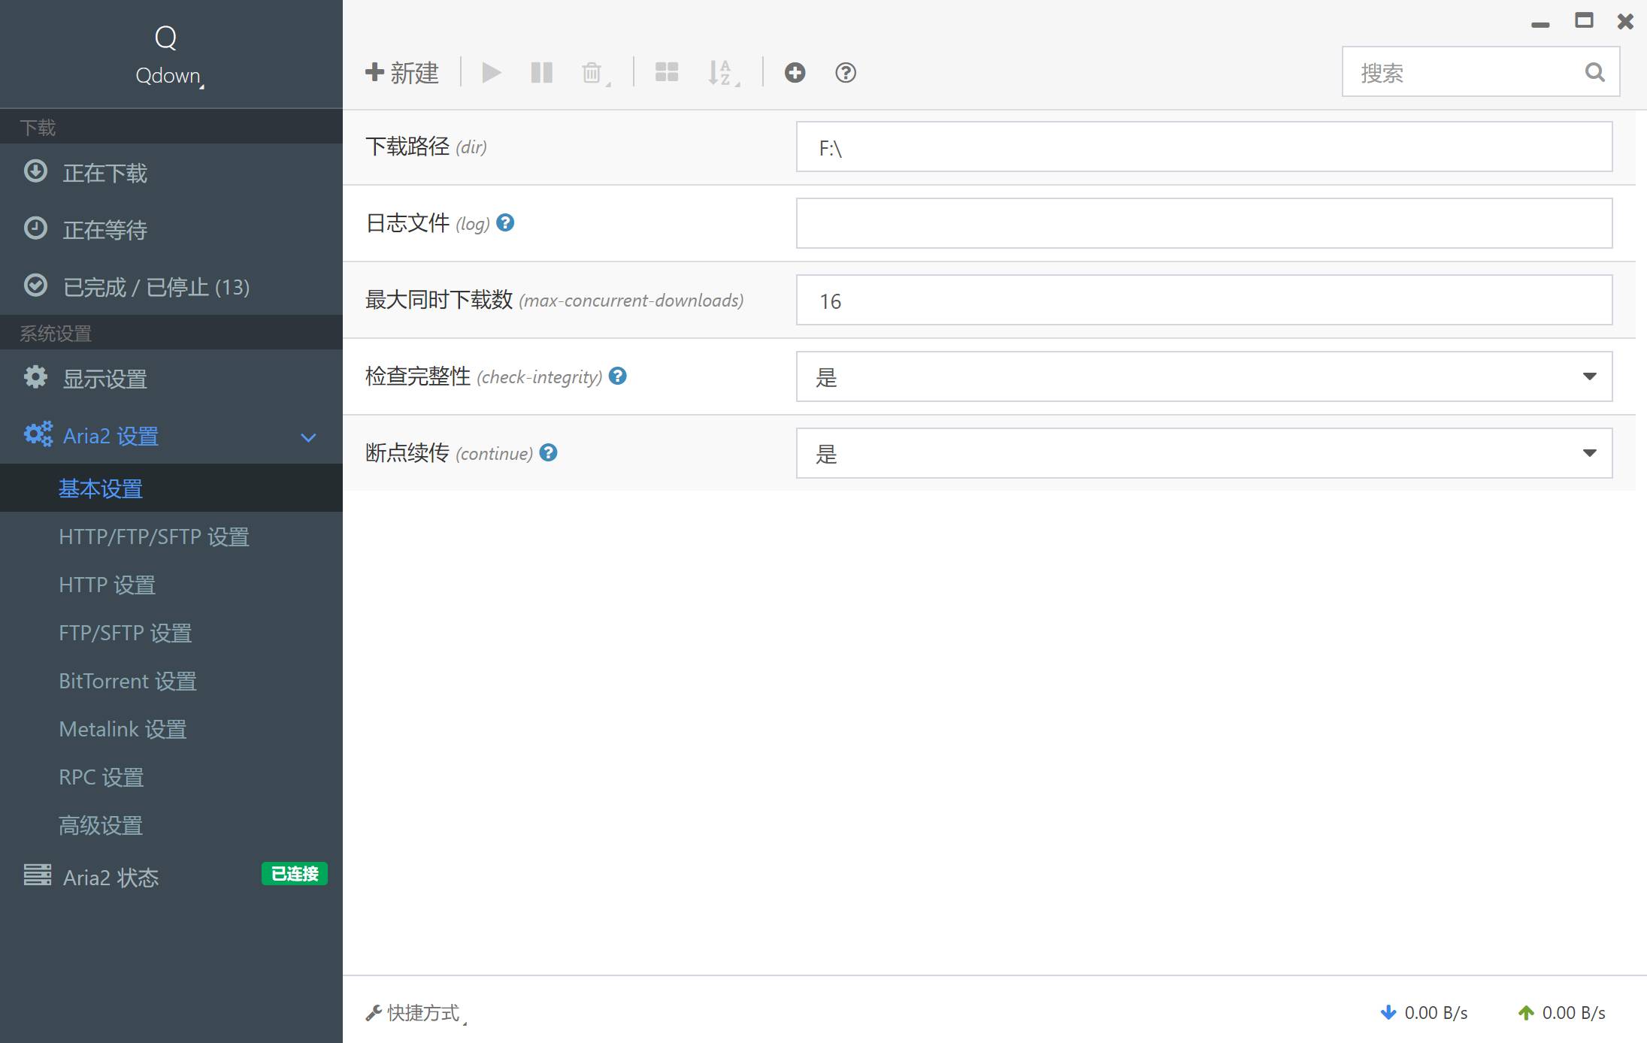The height and width of the screenshot is (1043, 1647).
Task: Open the 断点续传 continue dropdown
Action: pos(1204,453)
